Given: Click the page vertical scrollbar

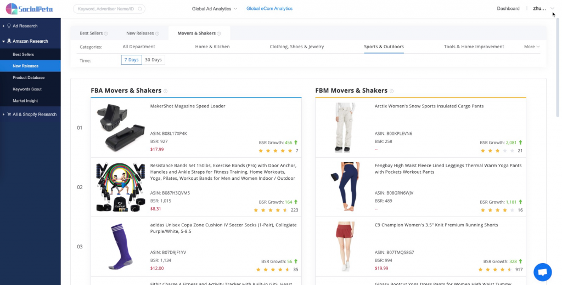Looking at the screenshot, I should click(x=558, y=68).
